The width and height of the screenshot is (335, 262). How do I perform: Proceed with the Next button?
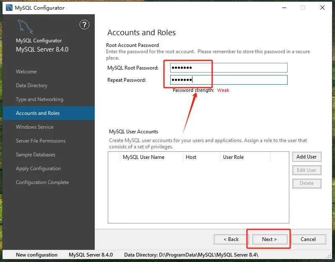click(x=270, y=239)
